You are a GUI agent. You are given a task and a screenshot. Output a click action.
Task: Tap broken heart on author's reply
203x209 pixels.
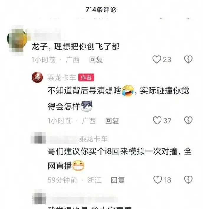[x=188, y=121]
